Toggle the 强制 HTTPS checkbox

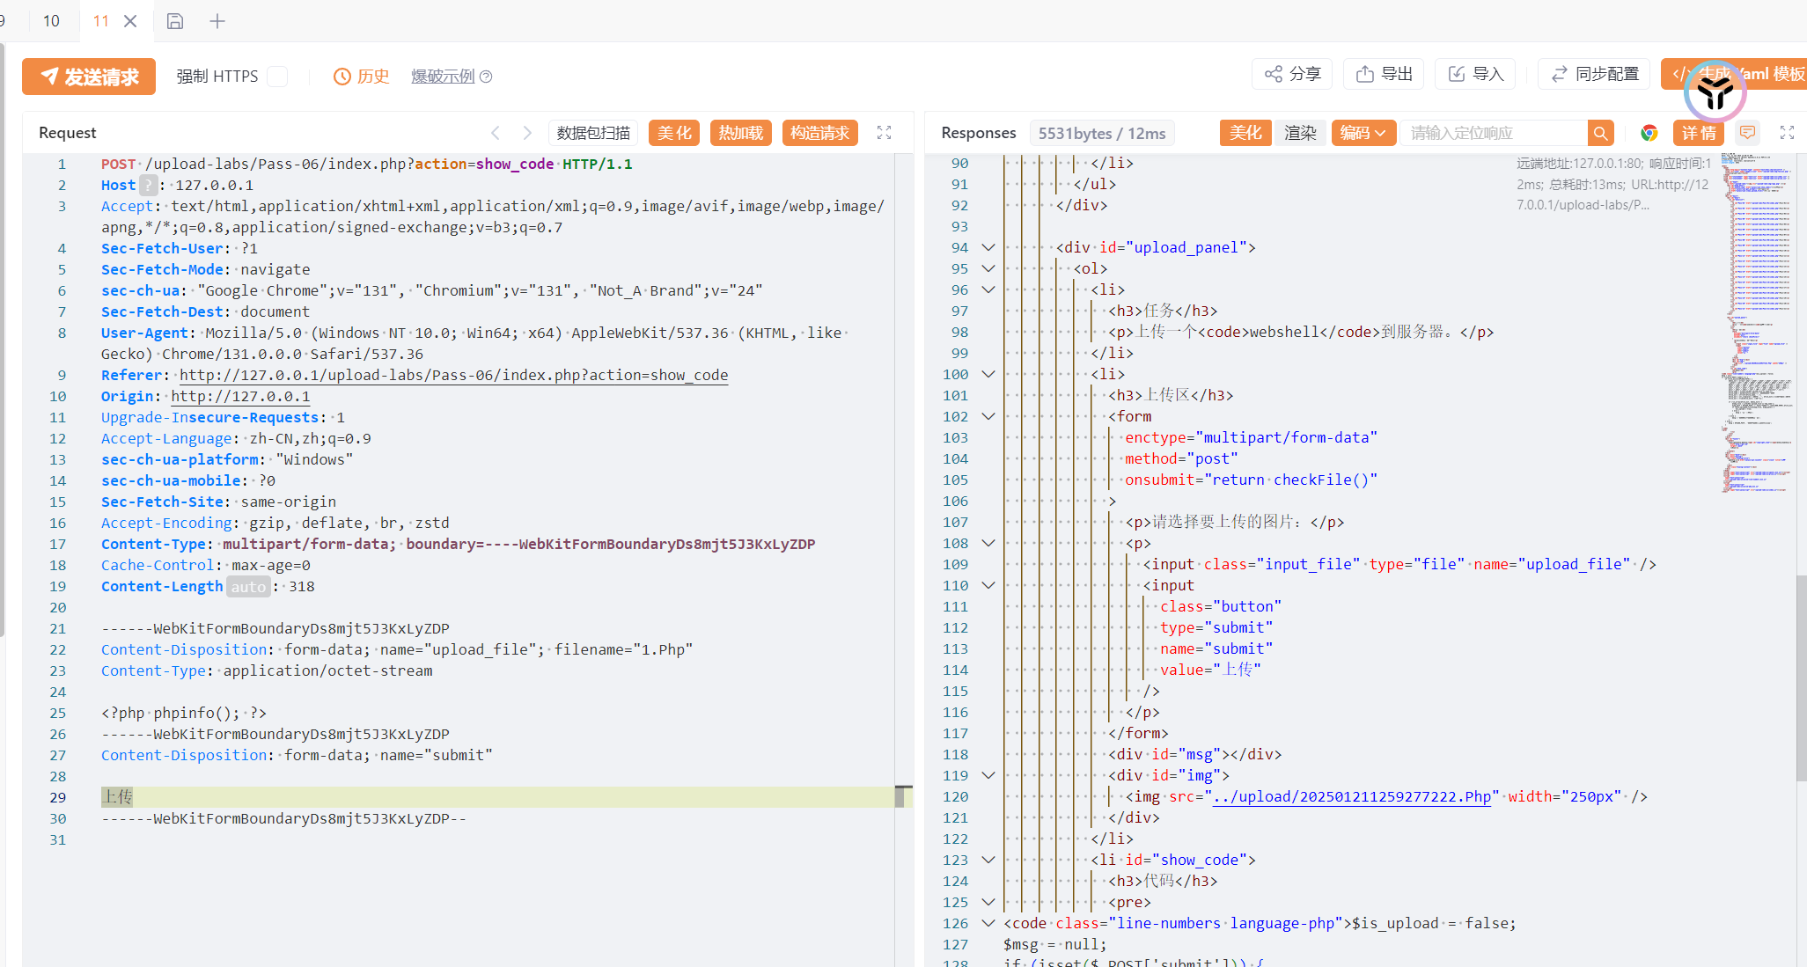277,77
